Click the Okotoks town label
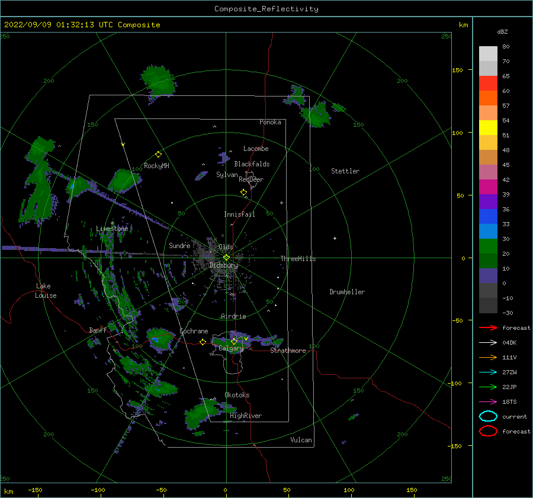This screenshot has width=533, height=498. pos(237,395)
